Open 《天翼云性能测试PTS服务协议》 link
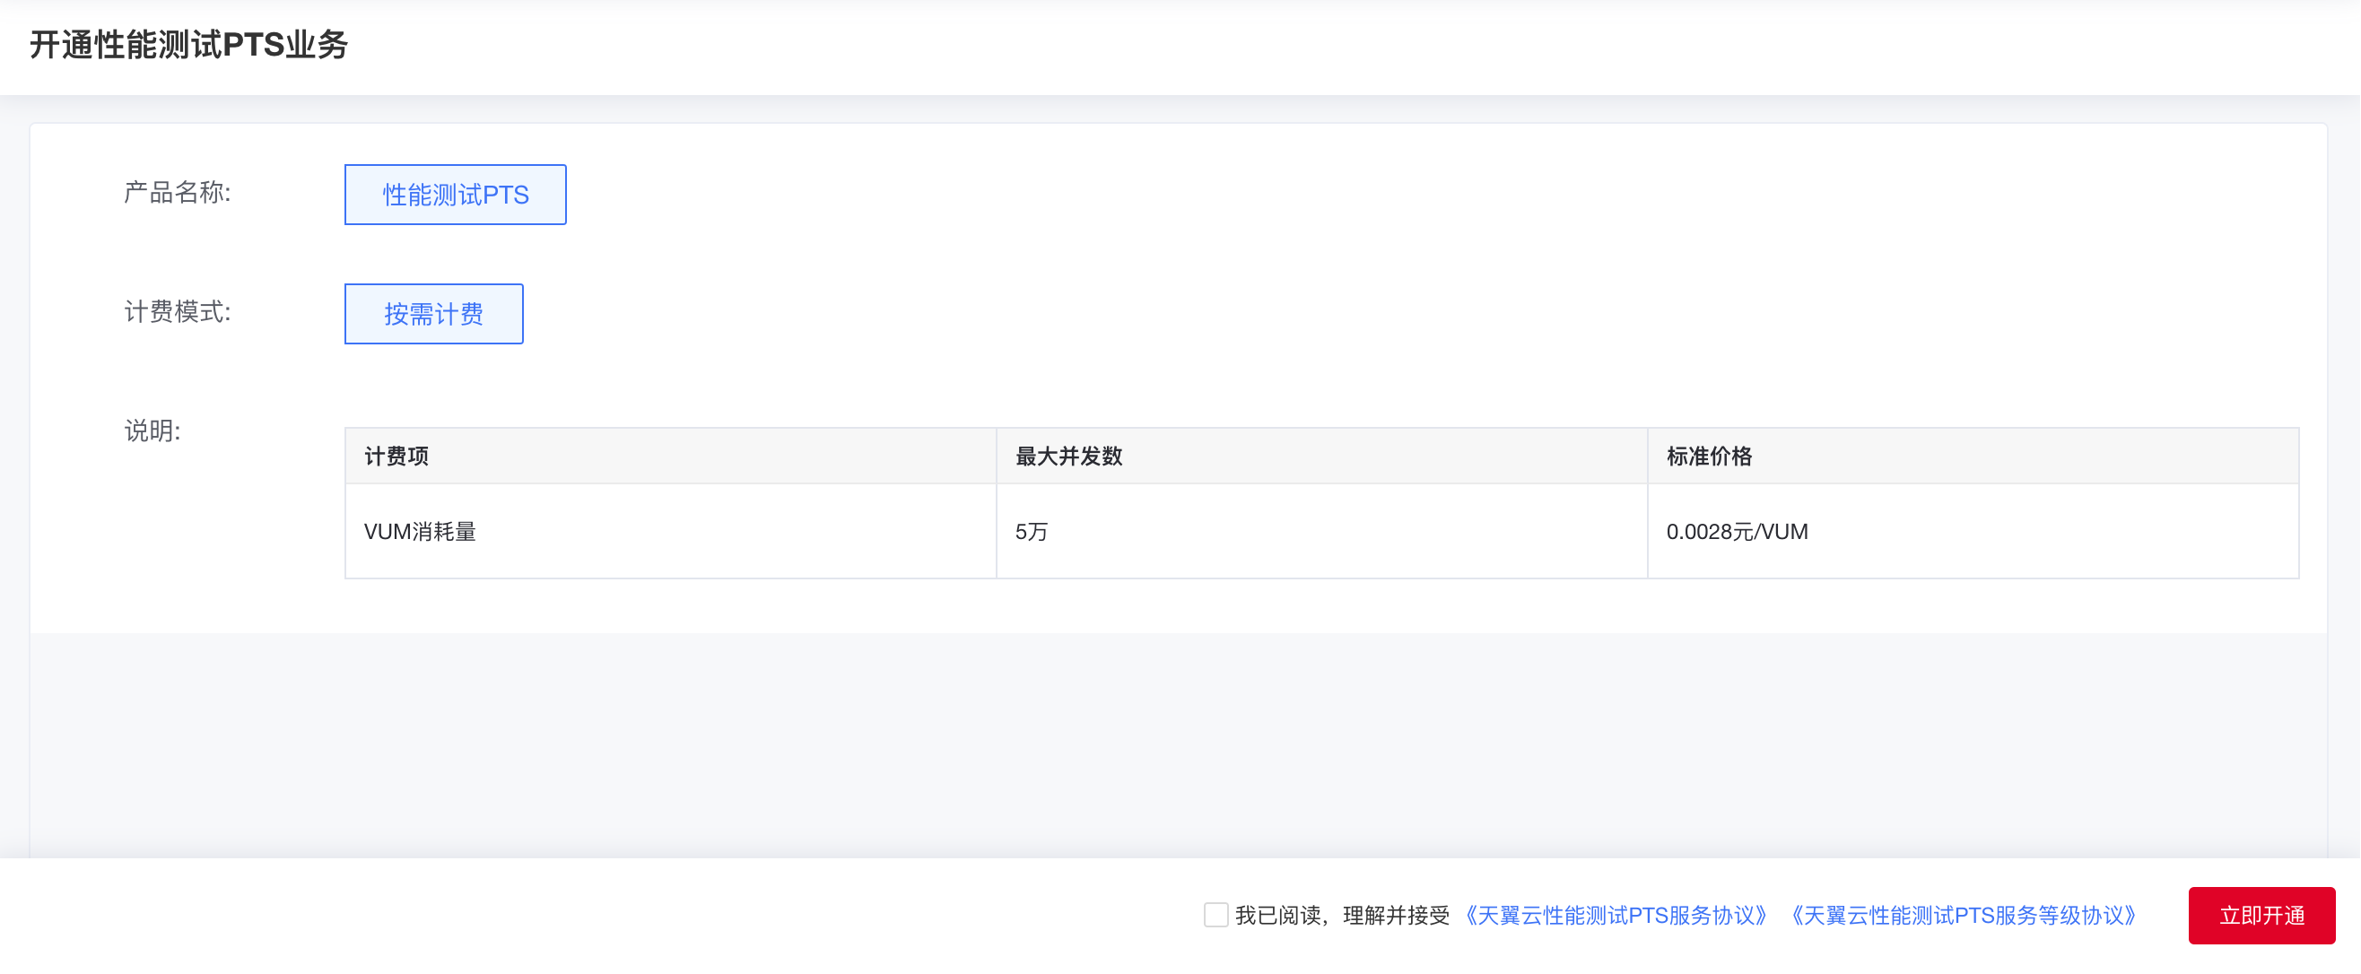 click(1616, 916)
